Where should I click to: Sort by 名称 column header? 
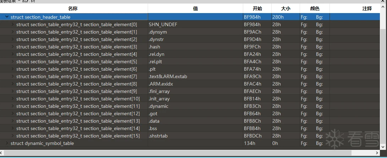point(74,8)
